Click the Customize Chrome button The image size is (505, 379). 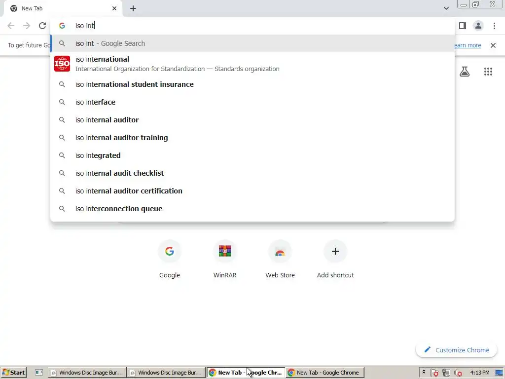(x=456, y=350)
